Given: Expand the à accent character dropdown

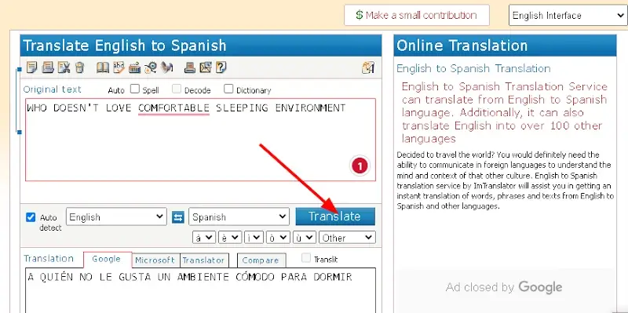Looking at the screenshot, I should [x=204, y=238].
